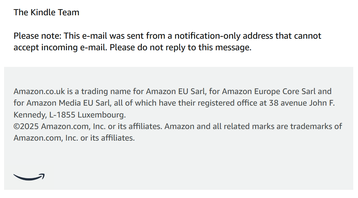Click "Please do not reply to this message"
The width and height of the screenshot is (358, 198).
coord(180,47)
